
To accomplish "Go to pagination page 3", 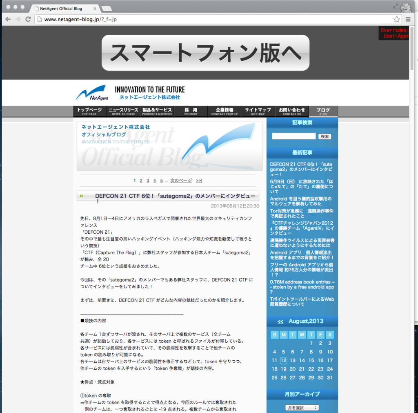I will click(148, 181).
